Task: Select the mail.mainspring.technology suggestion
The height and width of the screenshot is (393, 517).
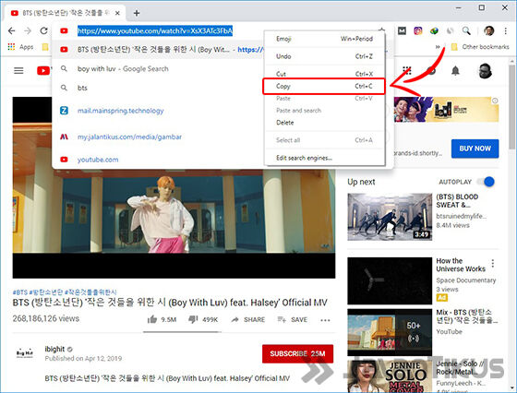Action: tap(158, 111)
